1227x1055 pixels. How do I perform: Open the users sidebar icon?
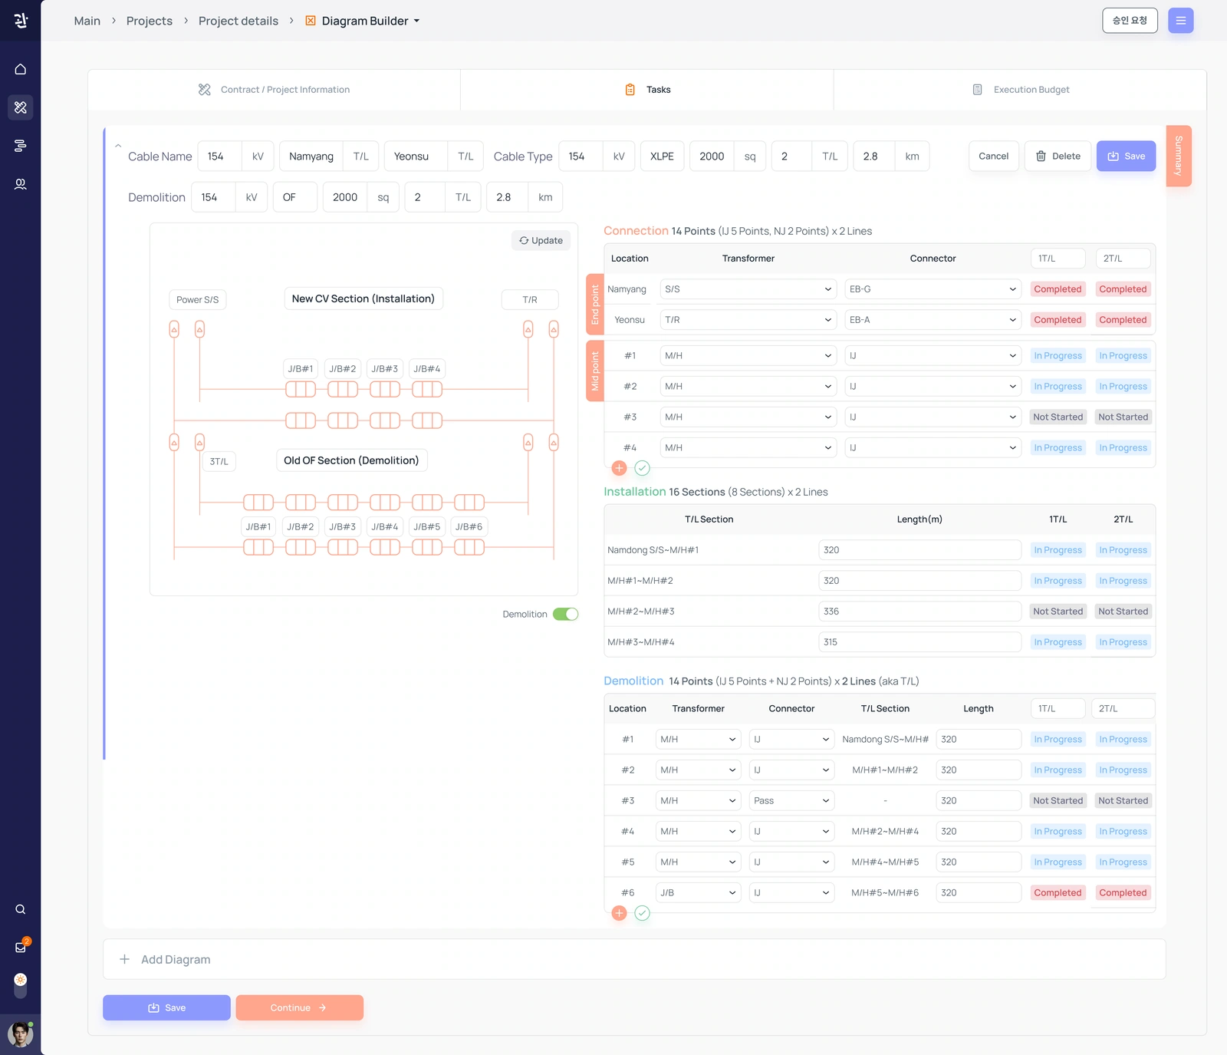click(21, 184)
